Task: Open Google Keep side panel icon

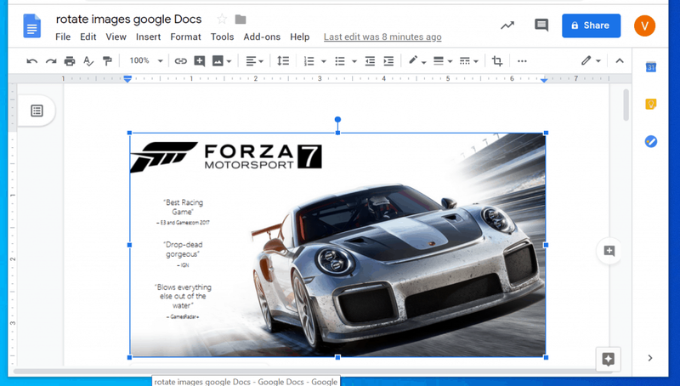Action: (x=650, y=104)
